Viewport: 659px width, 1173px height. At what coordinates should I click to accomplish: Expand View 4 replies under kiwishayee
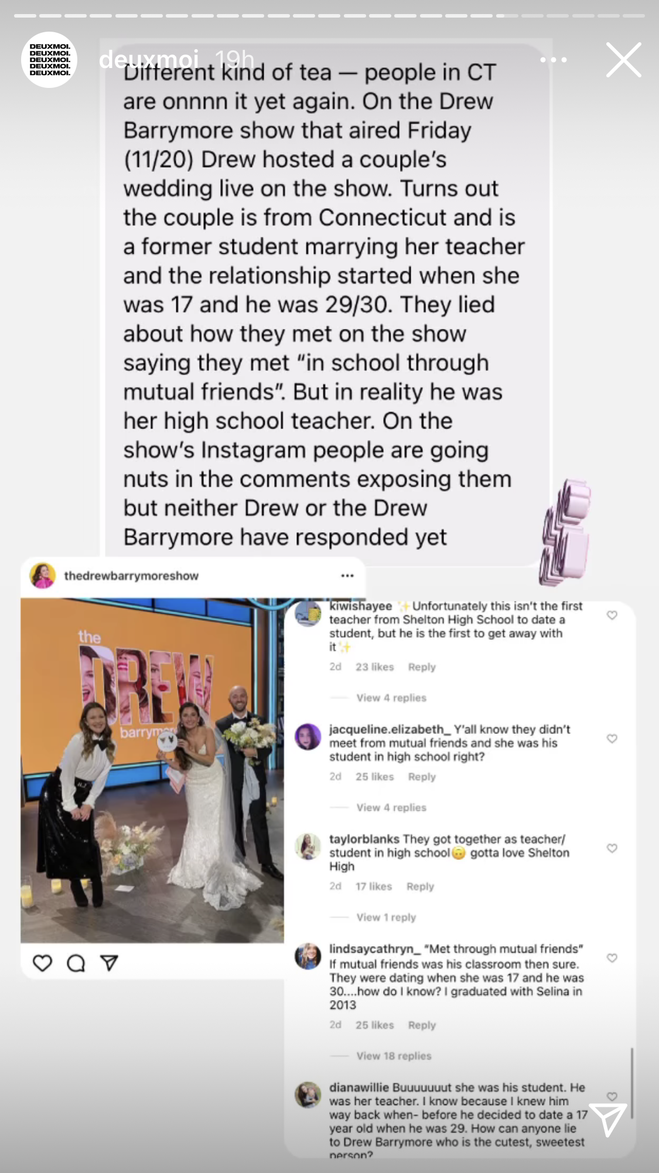point(391,698)
